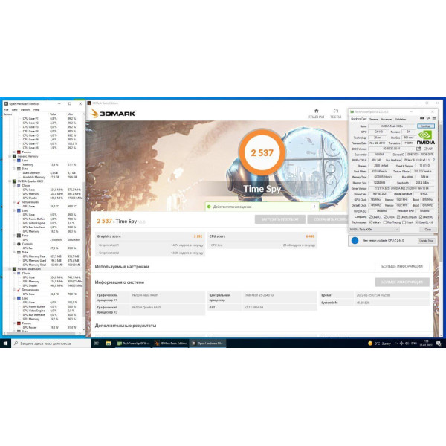Open the Windows Start menu

point(5,343)
